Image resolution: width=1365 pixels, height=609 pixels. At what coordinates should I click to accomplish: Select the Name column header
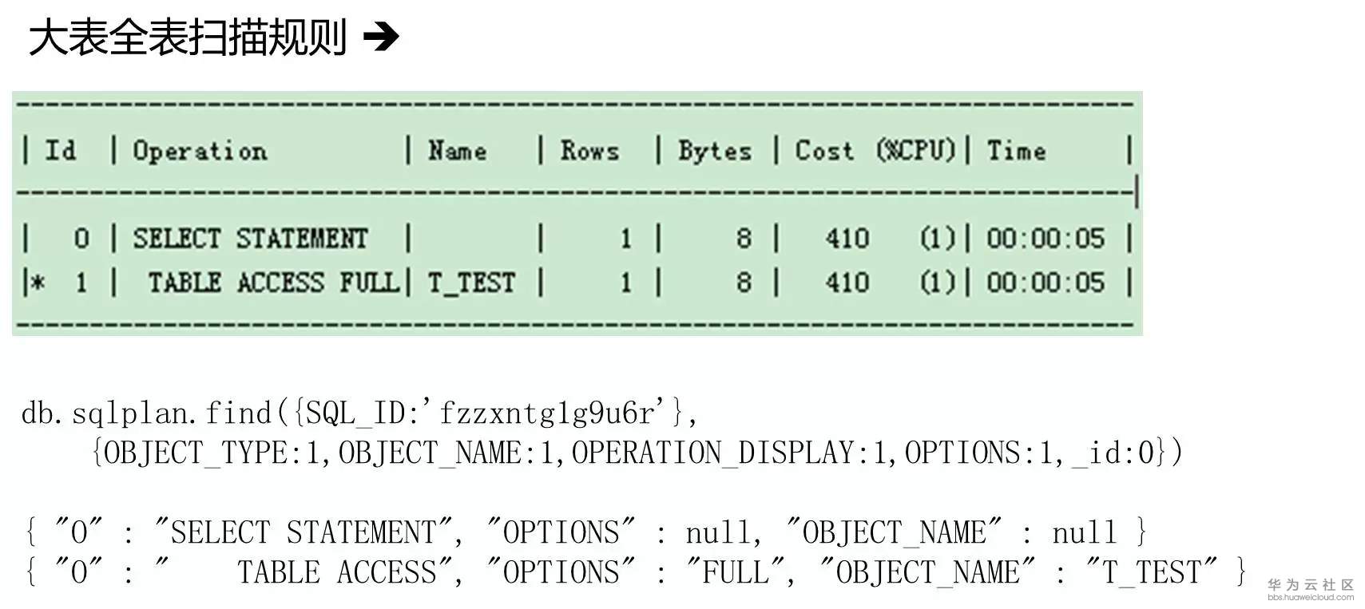(x=457, y=151)
